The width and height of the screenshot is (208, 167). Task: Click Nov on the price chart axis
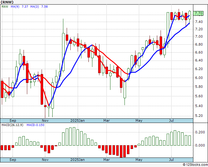[45, 121]
